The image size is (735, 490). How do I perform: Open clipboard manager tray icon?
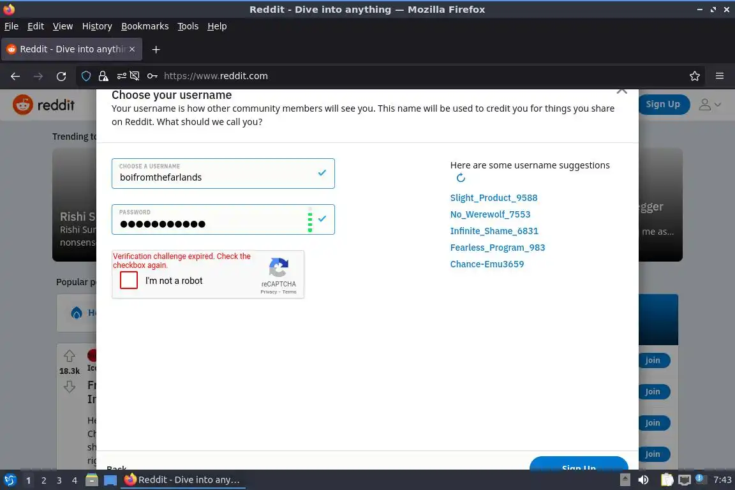(x=667, y=480)
